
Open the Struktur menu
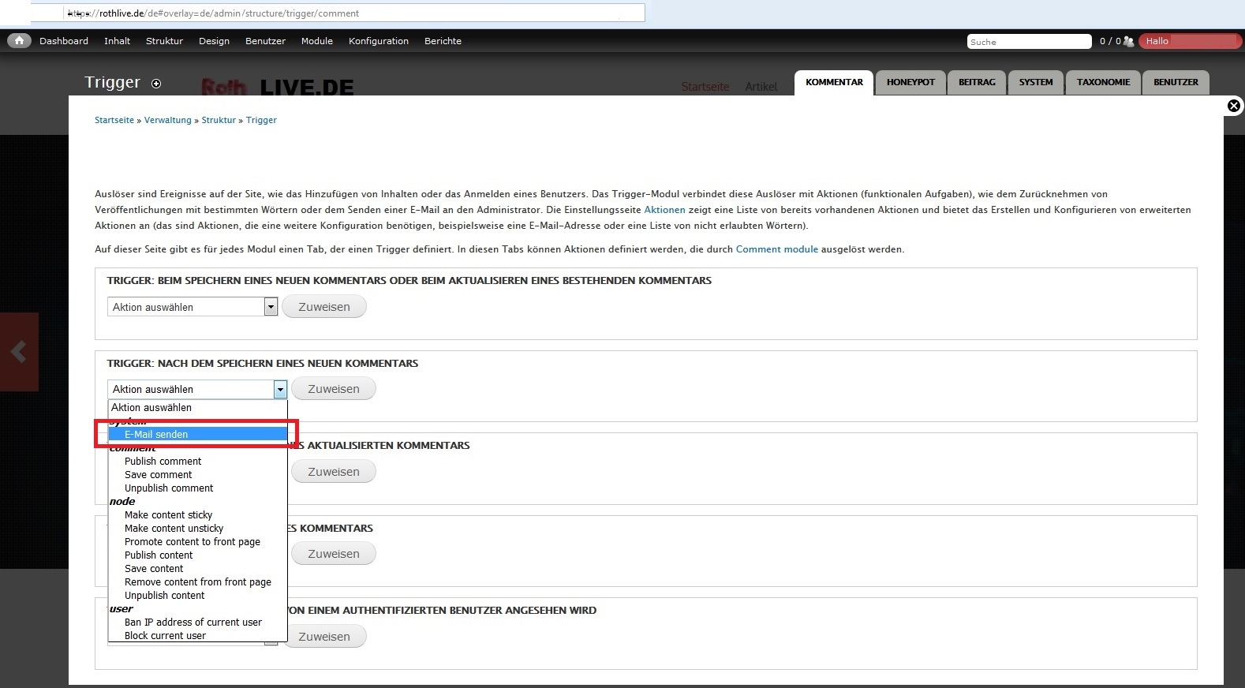[164, 41]
